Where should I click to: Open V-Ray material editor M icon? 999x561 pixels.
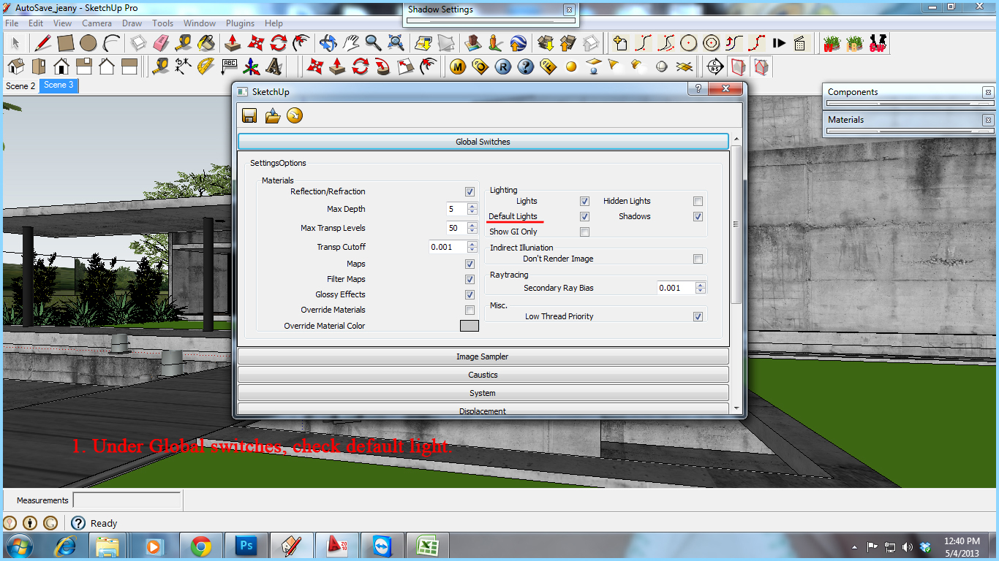(459, 67)
